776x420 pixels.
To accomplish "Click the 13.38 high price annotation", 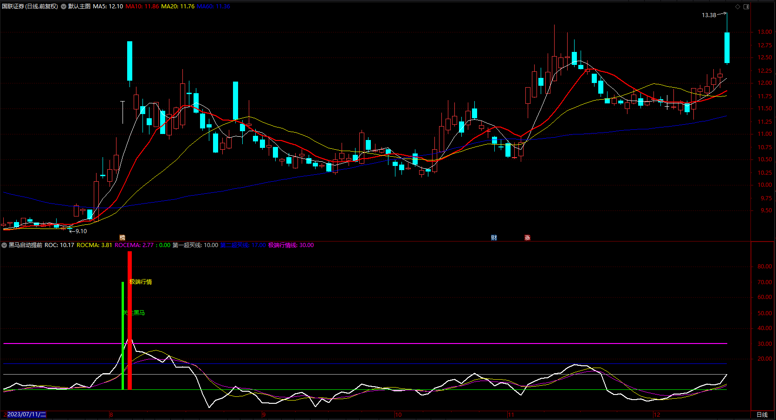I will coord(709,15).
